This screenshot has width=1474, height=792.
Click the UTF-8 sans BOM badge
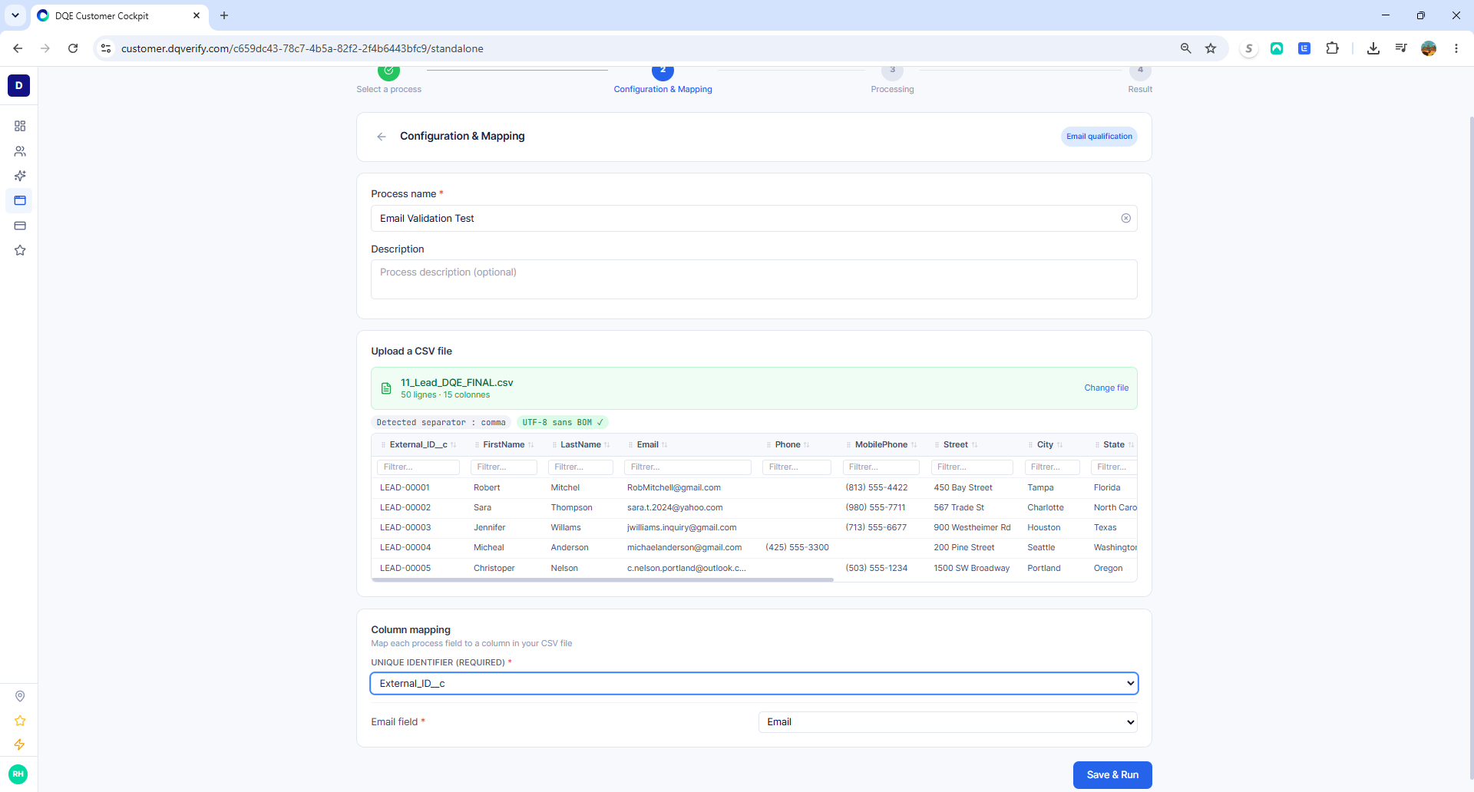tap(563, 423)
